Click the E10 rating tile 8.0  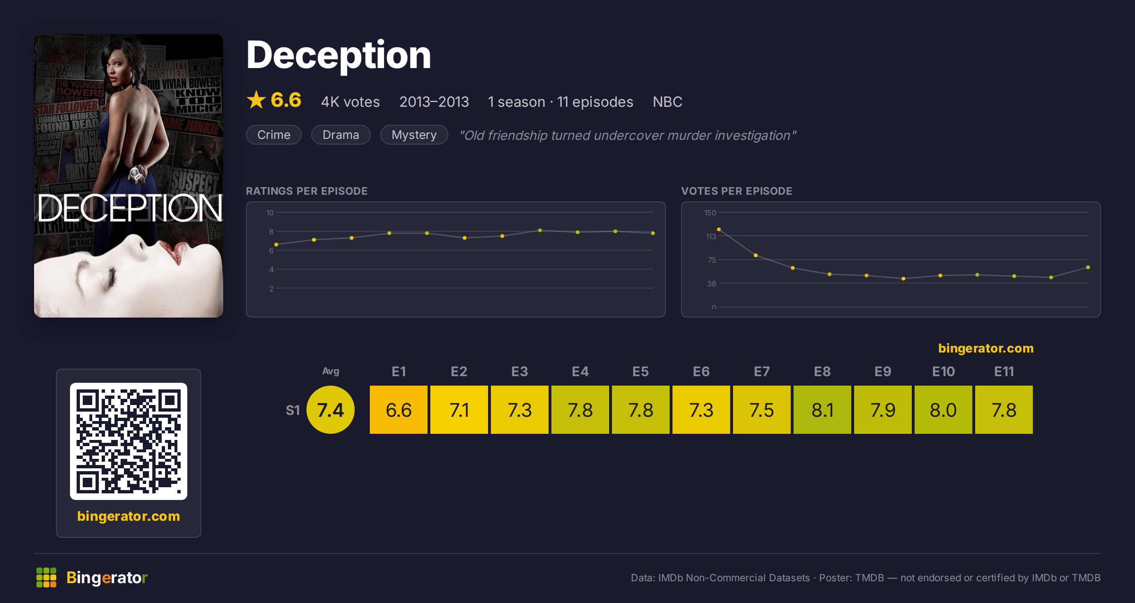click(x=943, y=410)
